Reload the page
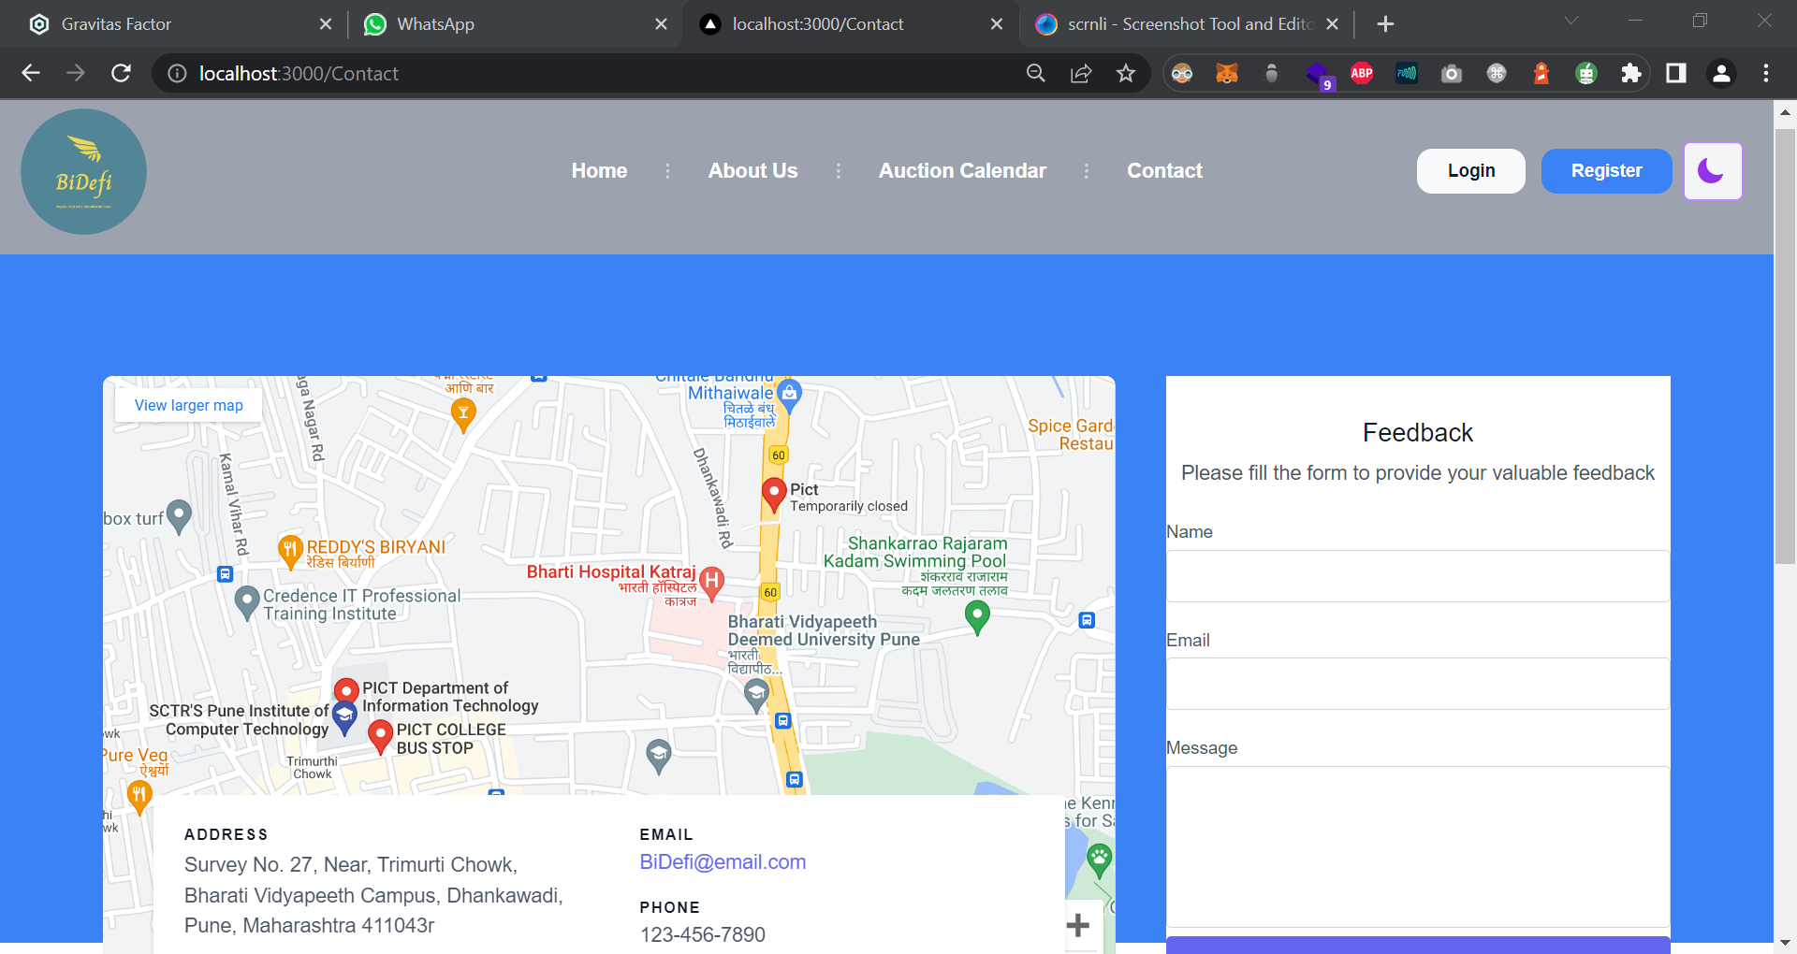 [121, 73]
